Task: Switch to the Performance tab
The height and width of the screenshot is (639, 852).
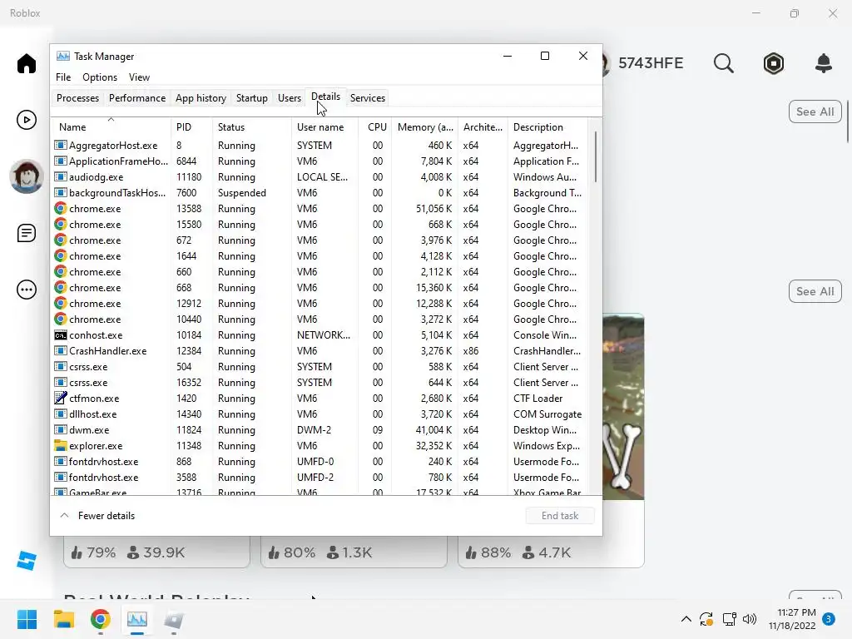Action: [137, 98]
